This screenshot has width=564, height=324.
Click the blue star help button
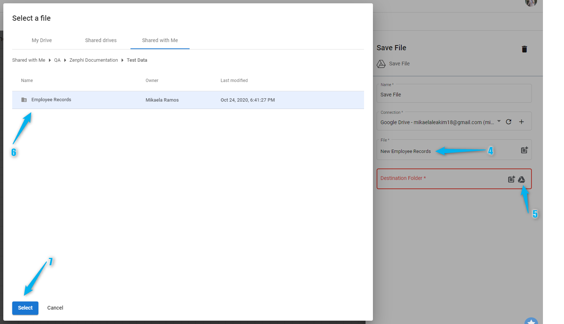[531, 321]
